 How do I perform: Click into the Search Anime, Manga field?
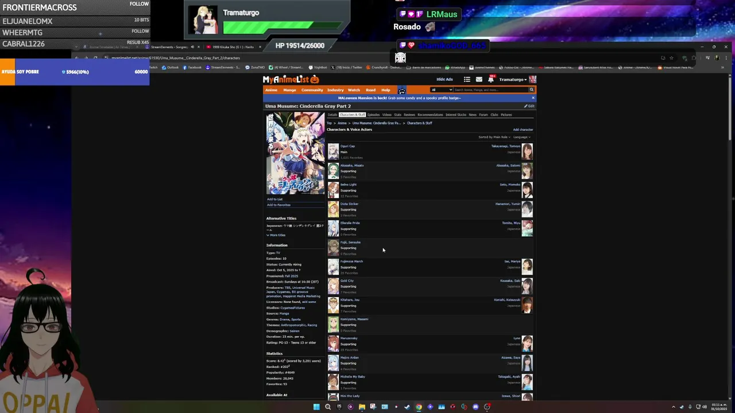[490, 89]
